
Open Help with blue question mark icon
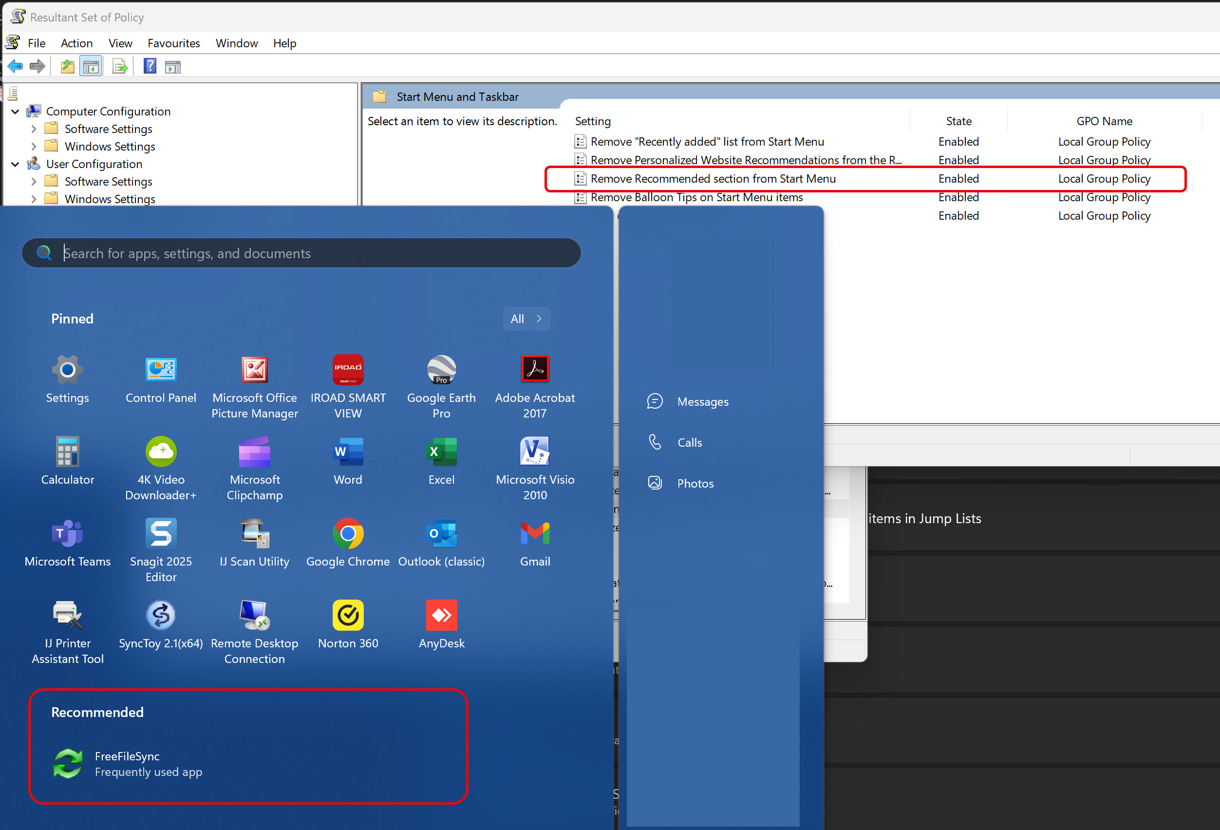click(x=150, y=67)
